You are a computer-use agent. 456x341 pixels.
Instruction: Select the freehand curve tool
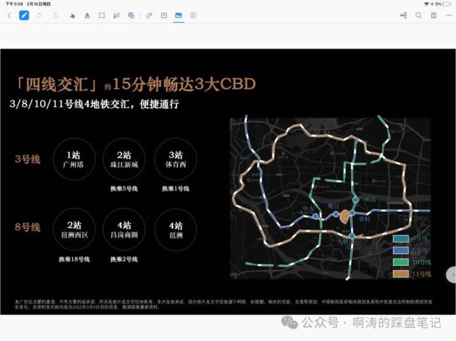(149, 15)
